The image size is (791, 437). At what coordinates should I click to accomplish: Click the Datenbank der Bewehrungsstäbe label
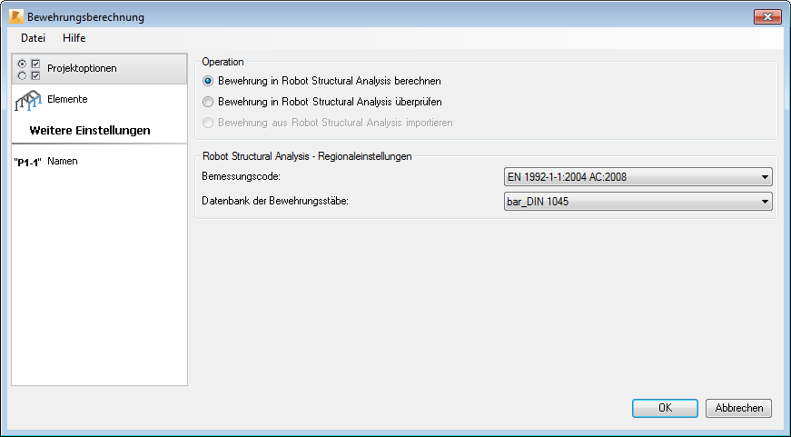coord(275,201)
